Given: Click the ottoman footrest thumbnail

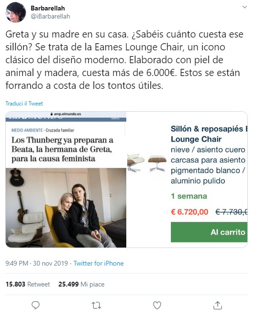Looking at the screenshot, I should pos(157,163).
